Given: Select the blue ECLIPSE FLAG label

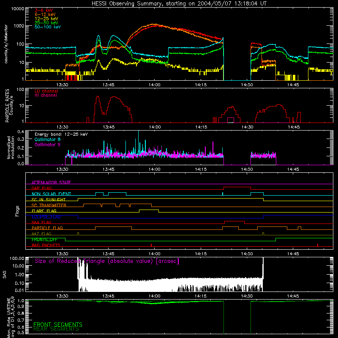Looking at the screenshot, I should [x=46, y=217].
